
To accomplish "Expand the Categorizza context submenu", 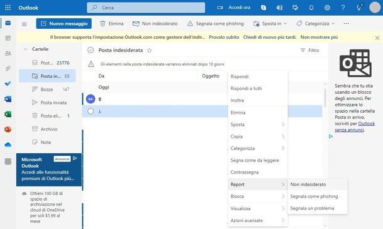I will (x=283, y=148).
